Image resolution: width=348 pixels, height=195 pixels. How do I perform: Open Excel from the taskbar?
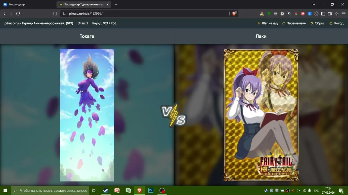128,190
